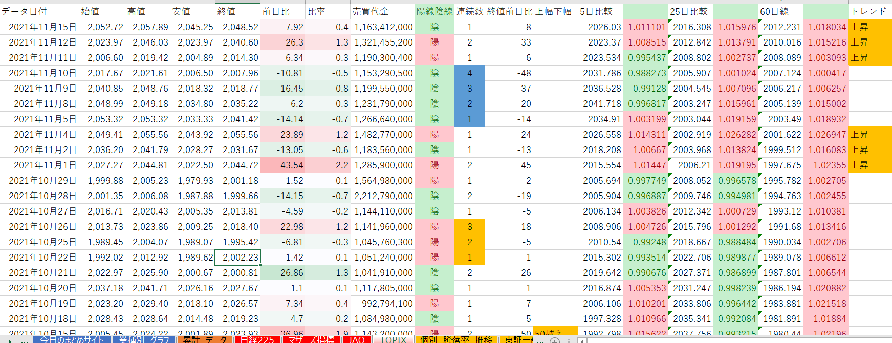Click the トレンド header cell

[869, 11]
